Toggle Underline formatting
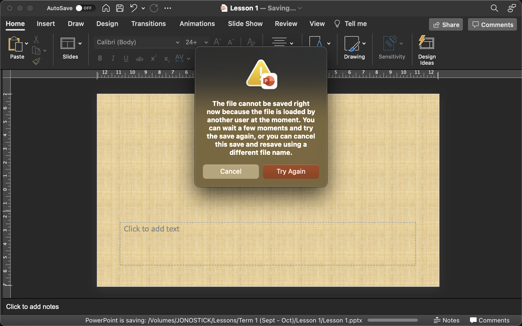The image size is (522, 326). click(126, 59)
